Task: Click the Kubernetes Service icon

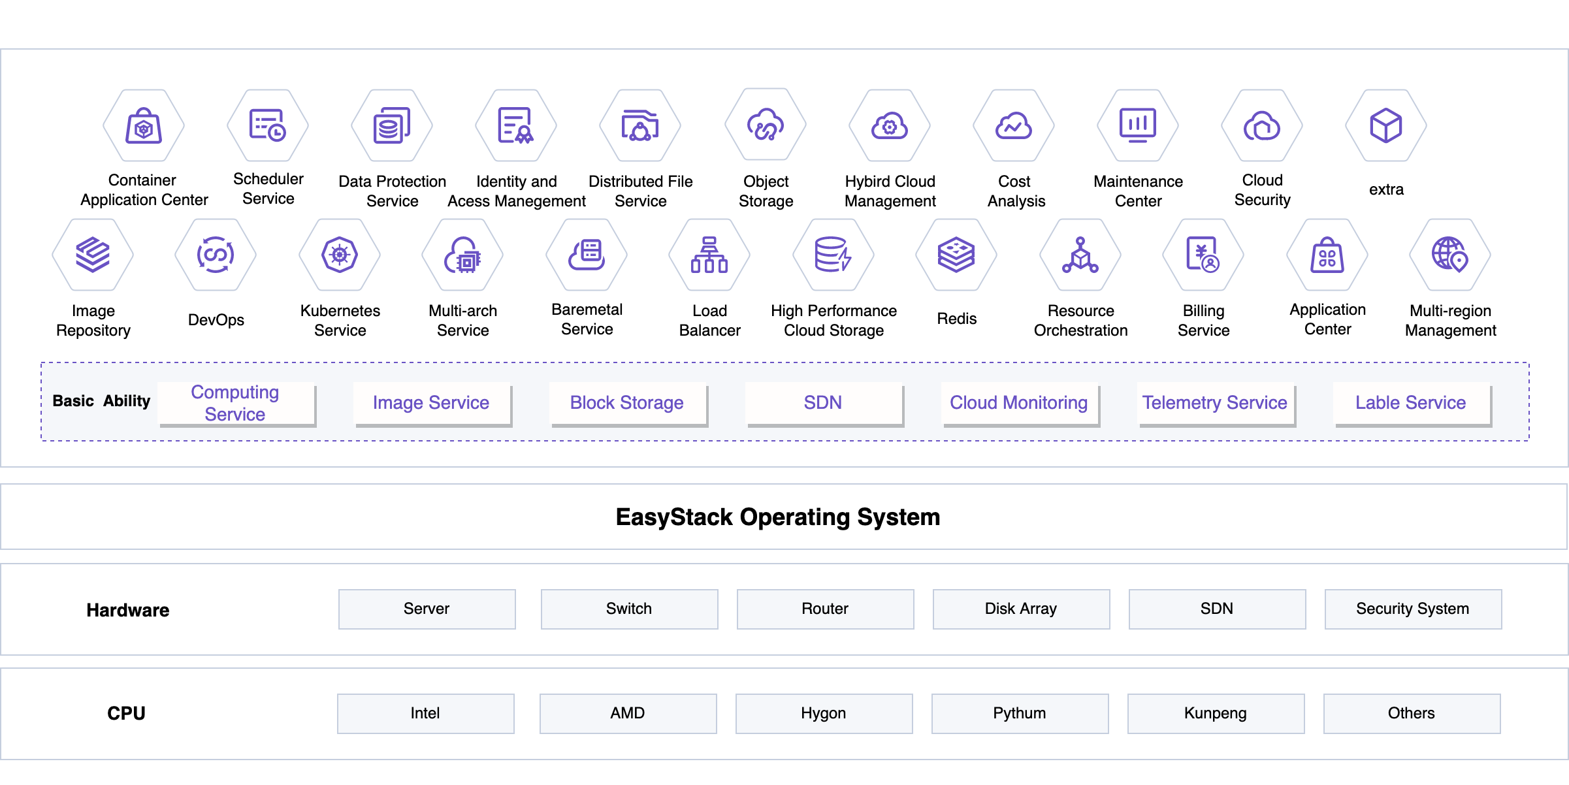Action: pyautogui.click(x=340, y=255)
